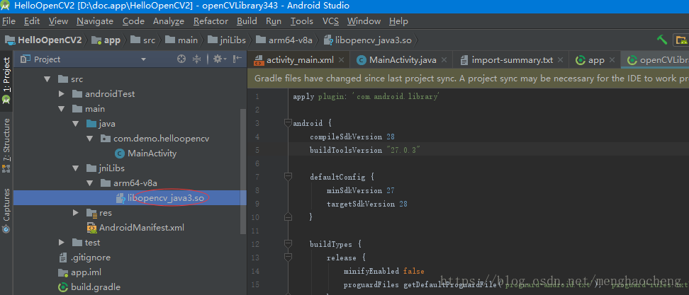The image size is (689, 295).
Task: Close the MainActivity.java tab
Action: 444,60
